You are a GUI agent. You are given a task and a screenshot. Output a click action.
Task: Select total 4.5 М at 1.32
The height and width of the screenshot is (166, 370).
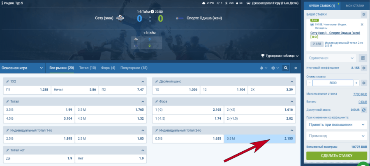(111, 118)
